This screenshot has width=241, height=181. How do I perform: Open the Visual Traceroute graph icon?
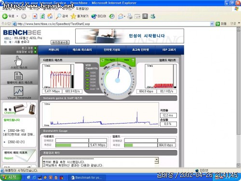tap(18, 91)
